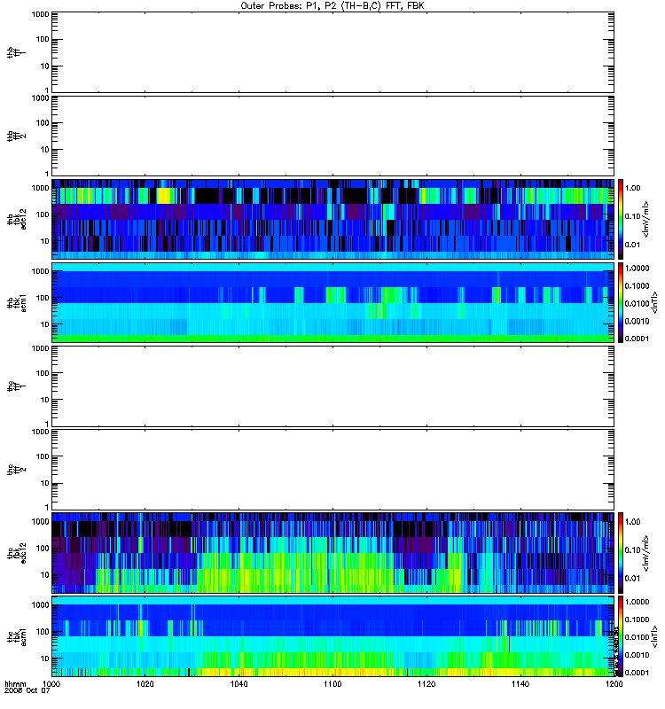The image size is (665, 709).
Task: Select the thb scm1 spectrogram panel
Action: pyautogui.click(x=332, y=302)
